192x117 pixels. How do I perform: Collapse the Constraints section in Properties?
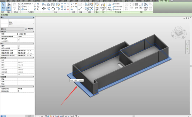(33, 31)
